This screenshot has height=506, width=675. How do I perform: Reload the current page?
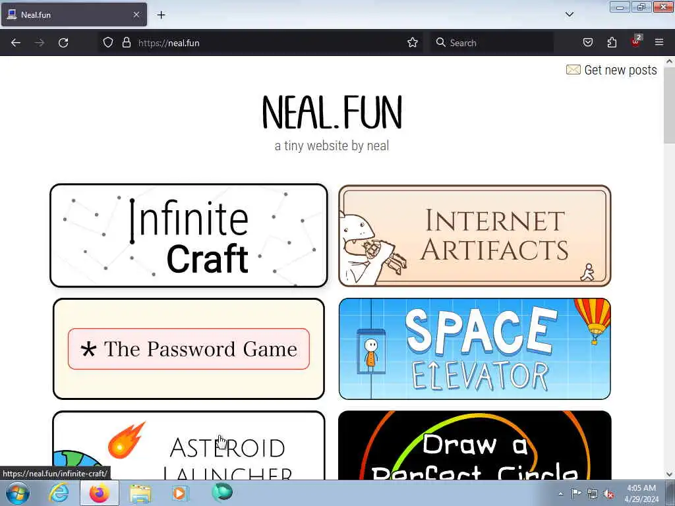pos(63,43)
